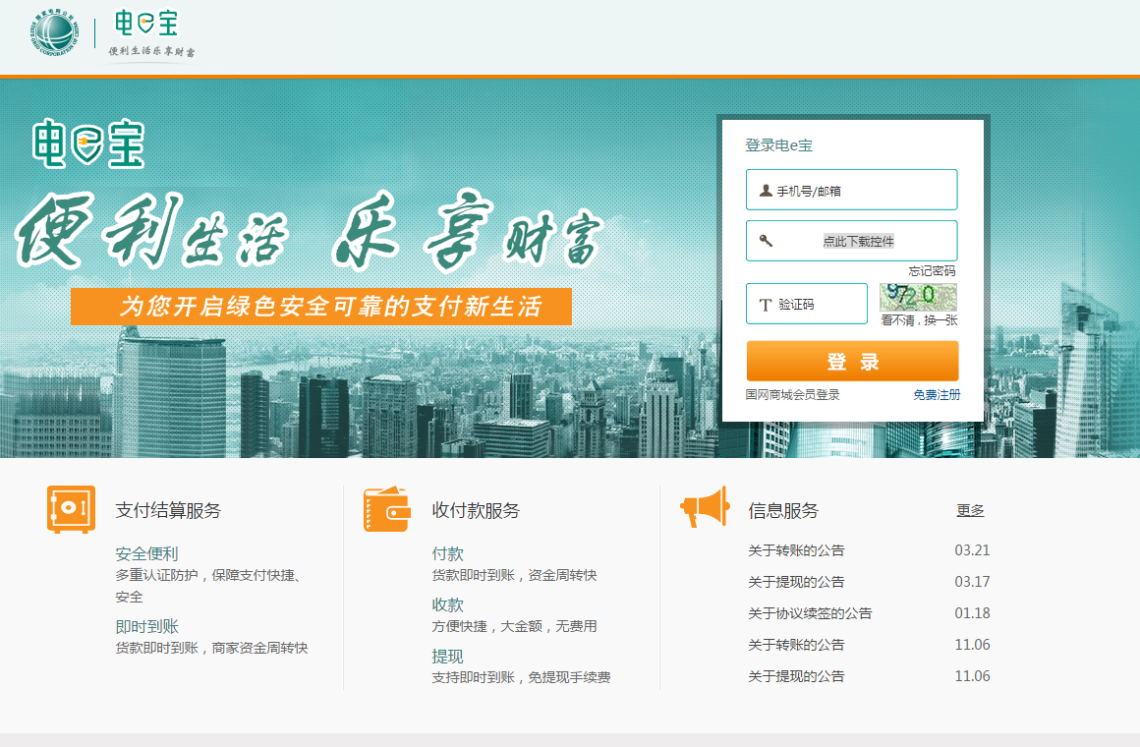Click the orange megaphone icon
This screenshot has width=1140, height=747.
(x=705, y=507)
